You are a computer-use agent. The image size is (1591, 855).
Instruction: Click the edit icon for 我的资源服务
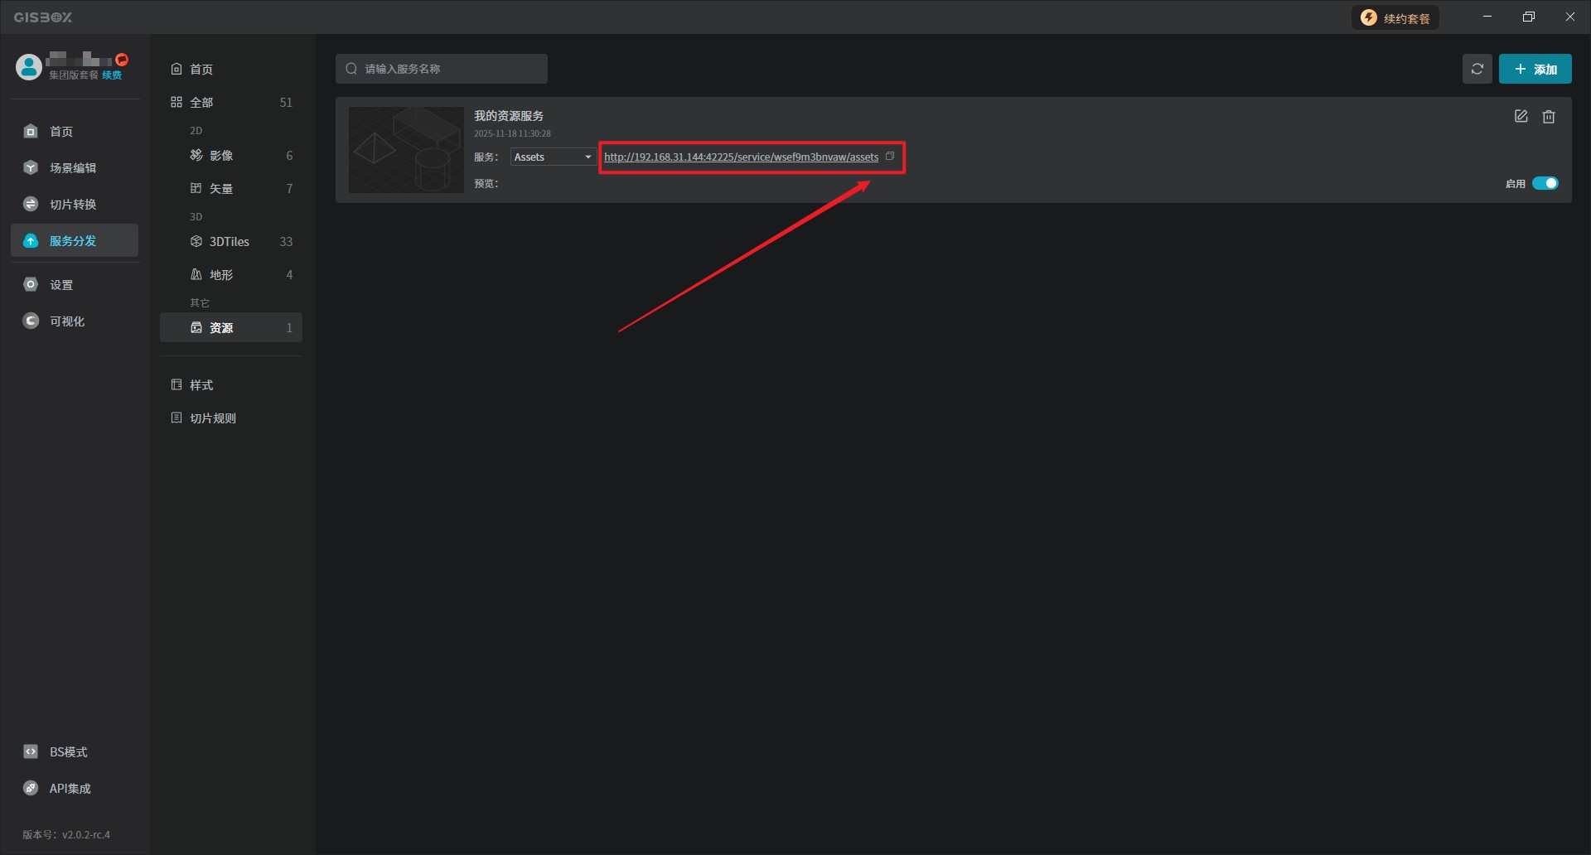pos(1521,117)
